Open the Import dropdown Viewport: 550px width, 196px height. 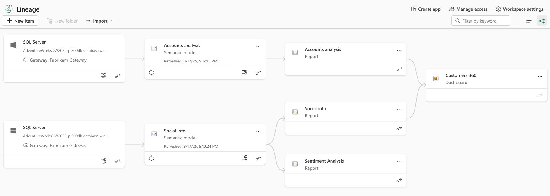coord(99,21)
